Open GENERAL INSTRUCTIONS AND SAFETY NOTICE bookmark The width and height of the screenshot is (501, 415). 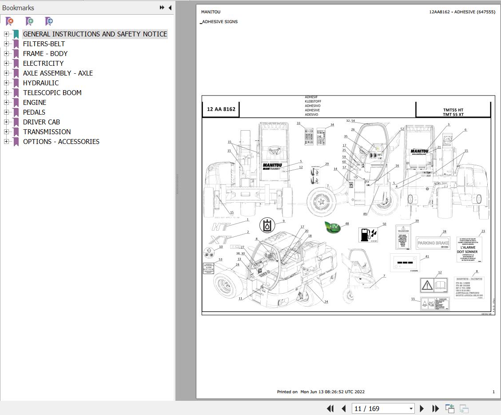(95, 34)
